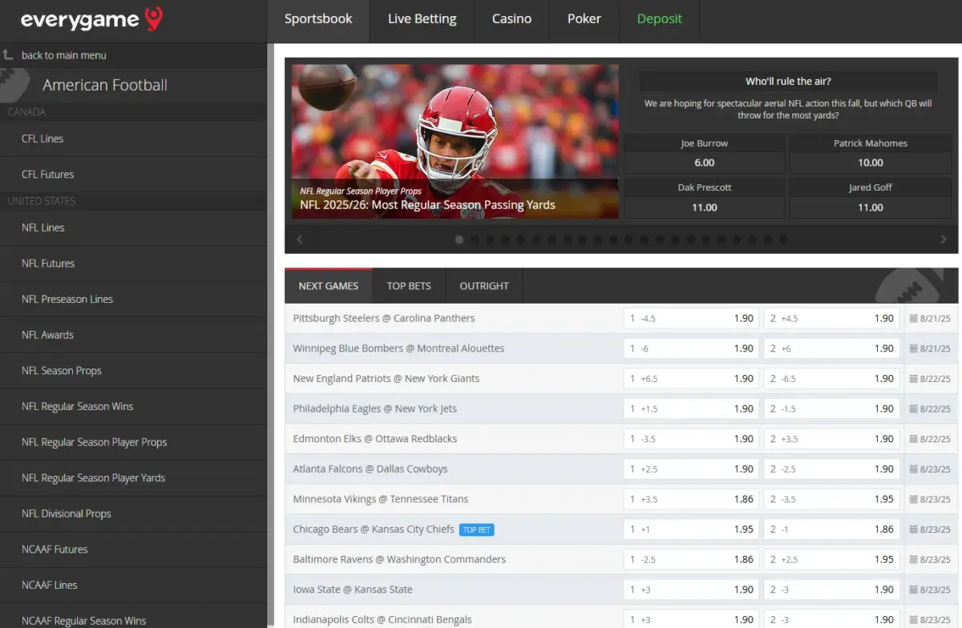Open NFL Lines in sidebar
This screenshot has width=962, height=628.
pyautogui.click(x=133, y=227)
